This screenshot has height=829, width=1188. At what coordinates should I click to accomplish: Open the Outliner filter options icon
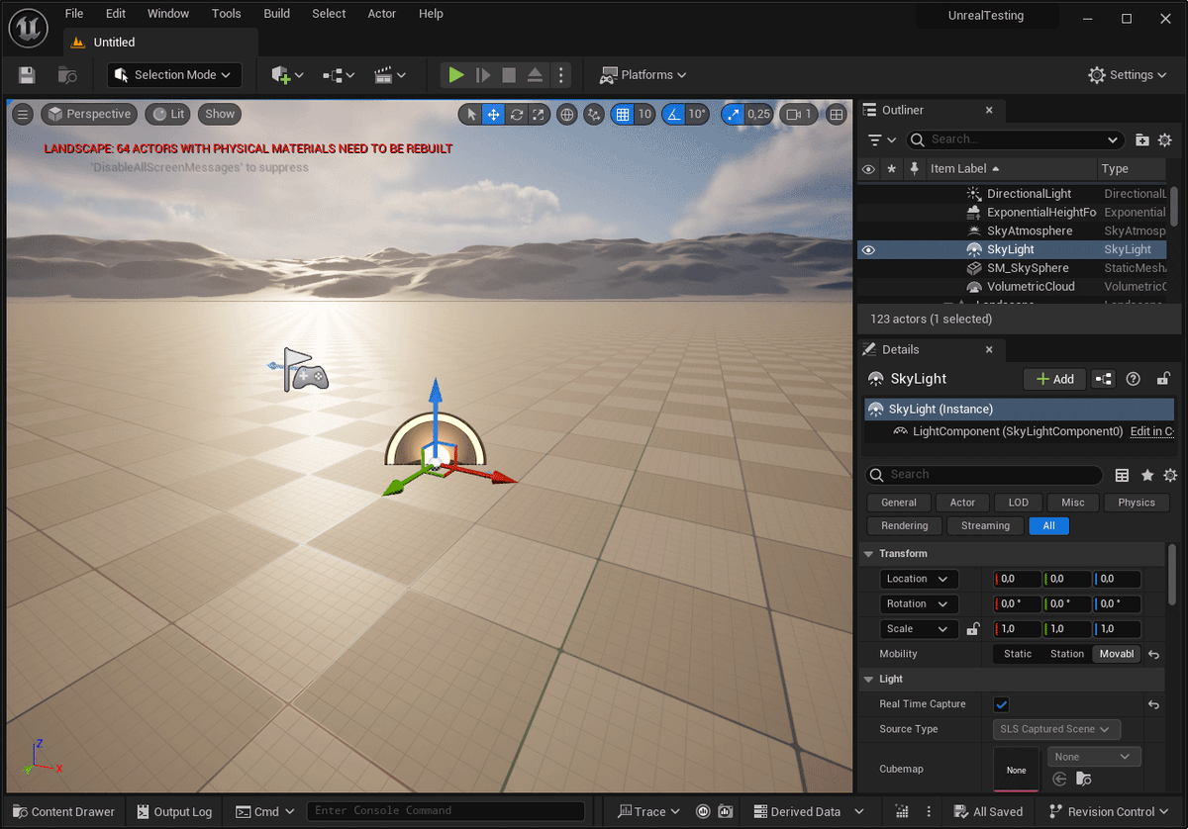pos(881,139)
